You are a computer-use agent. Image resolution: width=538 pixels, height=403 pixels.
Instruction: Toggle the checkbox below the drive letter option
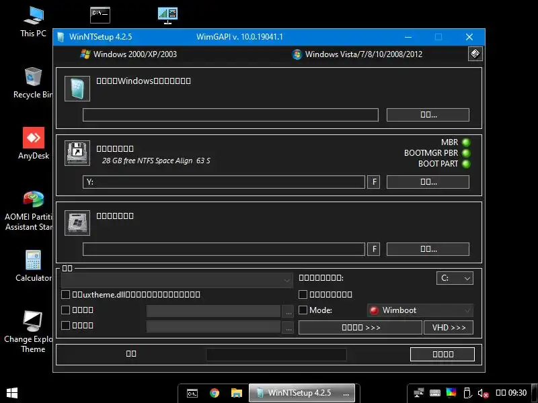(x=303, y=294)
